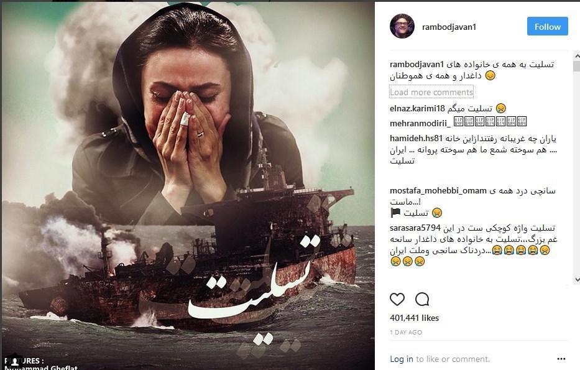Open mostafa_mohebbi_omam commenter profile
Image resolution: width=580 pixels, height=370 pixels.
[438, 191]
